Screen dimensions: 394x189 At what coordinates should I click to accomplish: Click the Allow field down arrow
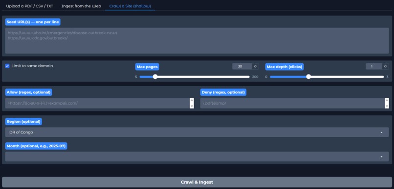point(192,106)
